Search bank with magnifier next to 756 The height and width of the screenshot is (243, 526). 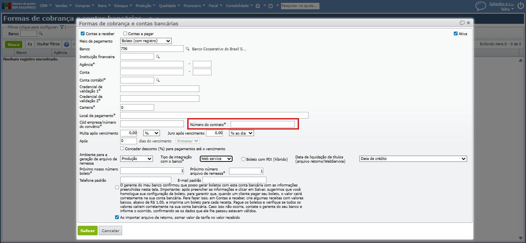[187, 49]
